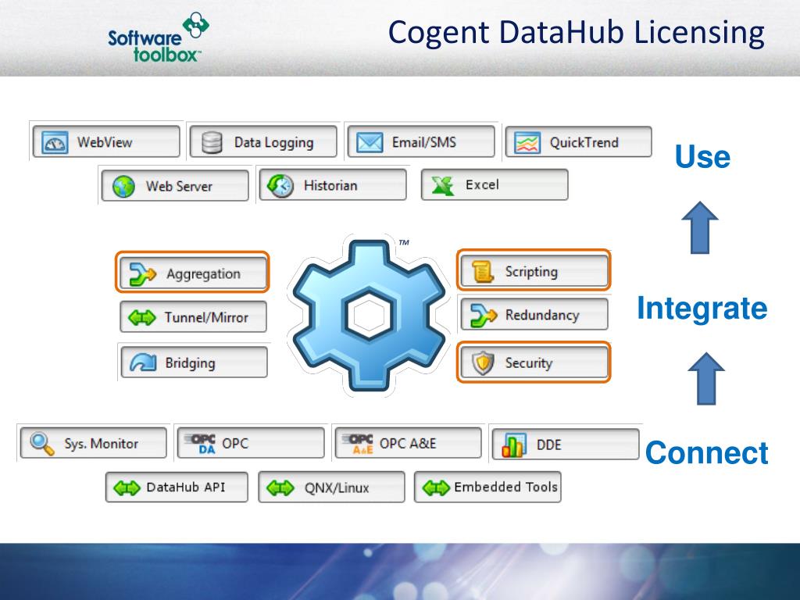
Task: Choose the Bridging button
Action: [194, 362]
